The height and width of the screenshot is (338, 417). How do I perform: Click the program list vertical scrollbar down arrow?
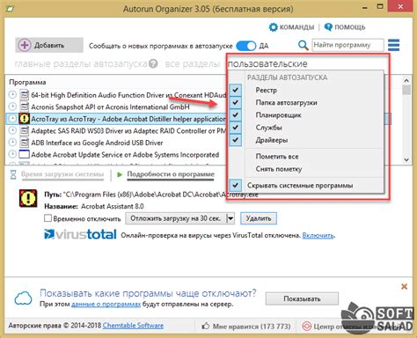pyautogui.click(x=406, y=159)
